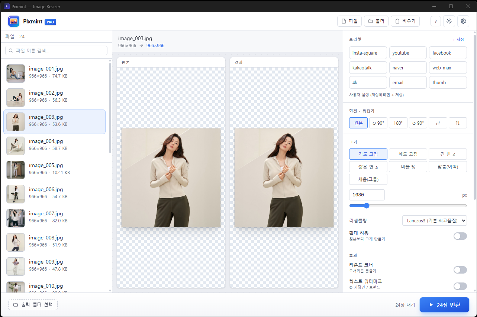
Task: Click the file list scrollbar
Action: pos(110,108)
